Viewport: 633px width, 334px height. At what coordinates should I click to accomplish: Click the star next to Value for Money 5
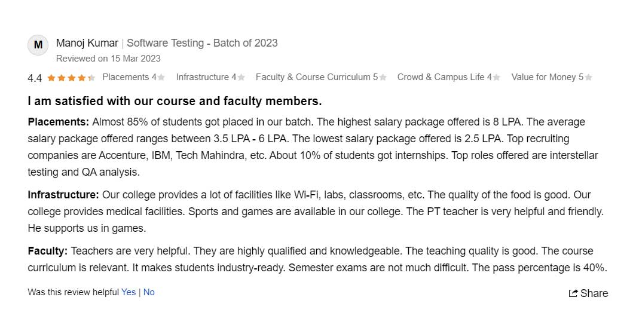[x=588, y=78]
